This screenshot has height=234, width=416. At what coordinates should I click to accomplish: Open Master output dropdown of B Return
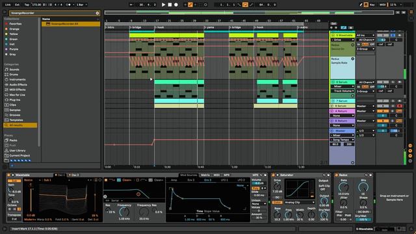[x=365, y=121]
